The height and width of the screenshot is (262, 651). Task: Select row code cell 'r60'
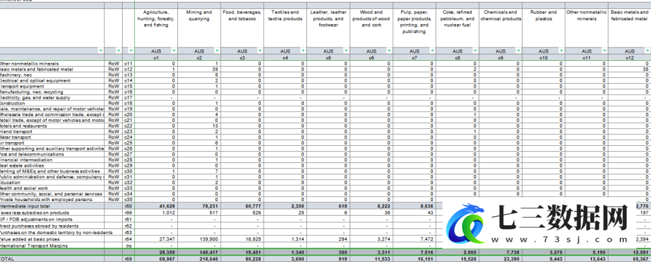(x=128, y=206)
